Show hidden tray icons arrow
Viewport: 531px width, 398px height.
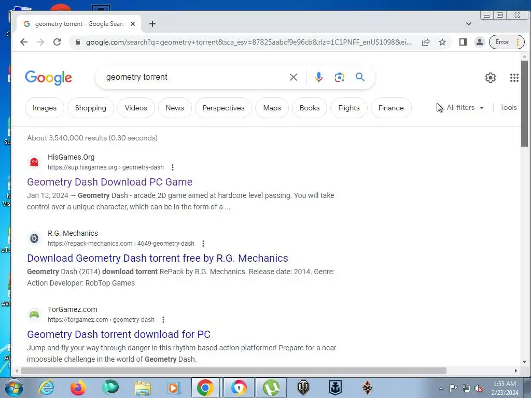[x=441, y=388]
